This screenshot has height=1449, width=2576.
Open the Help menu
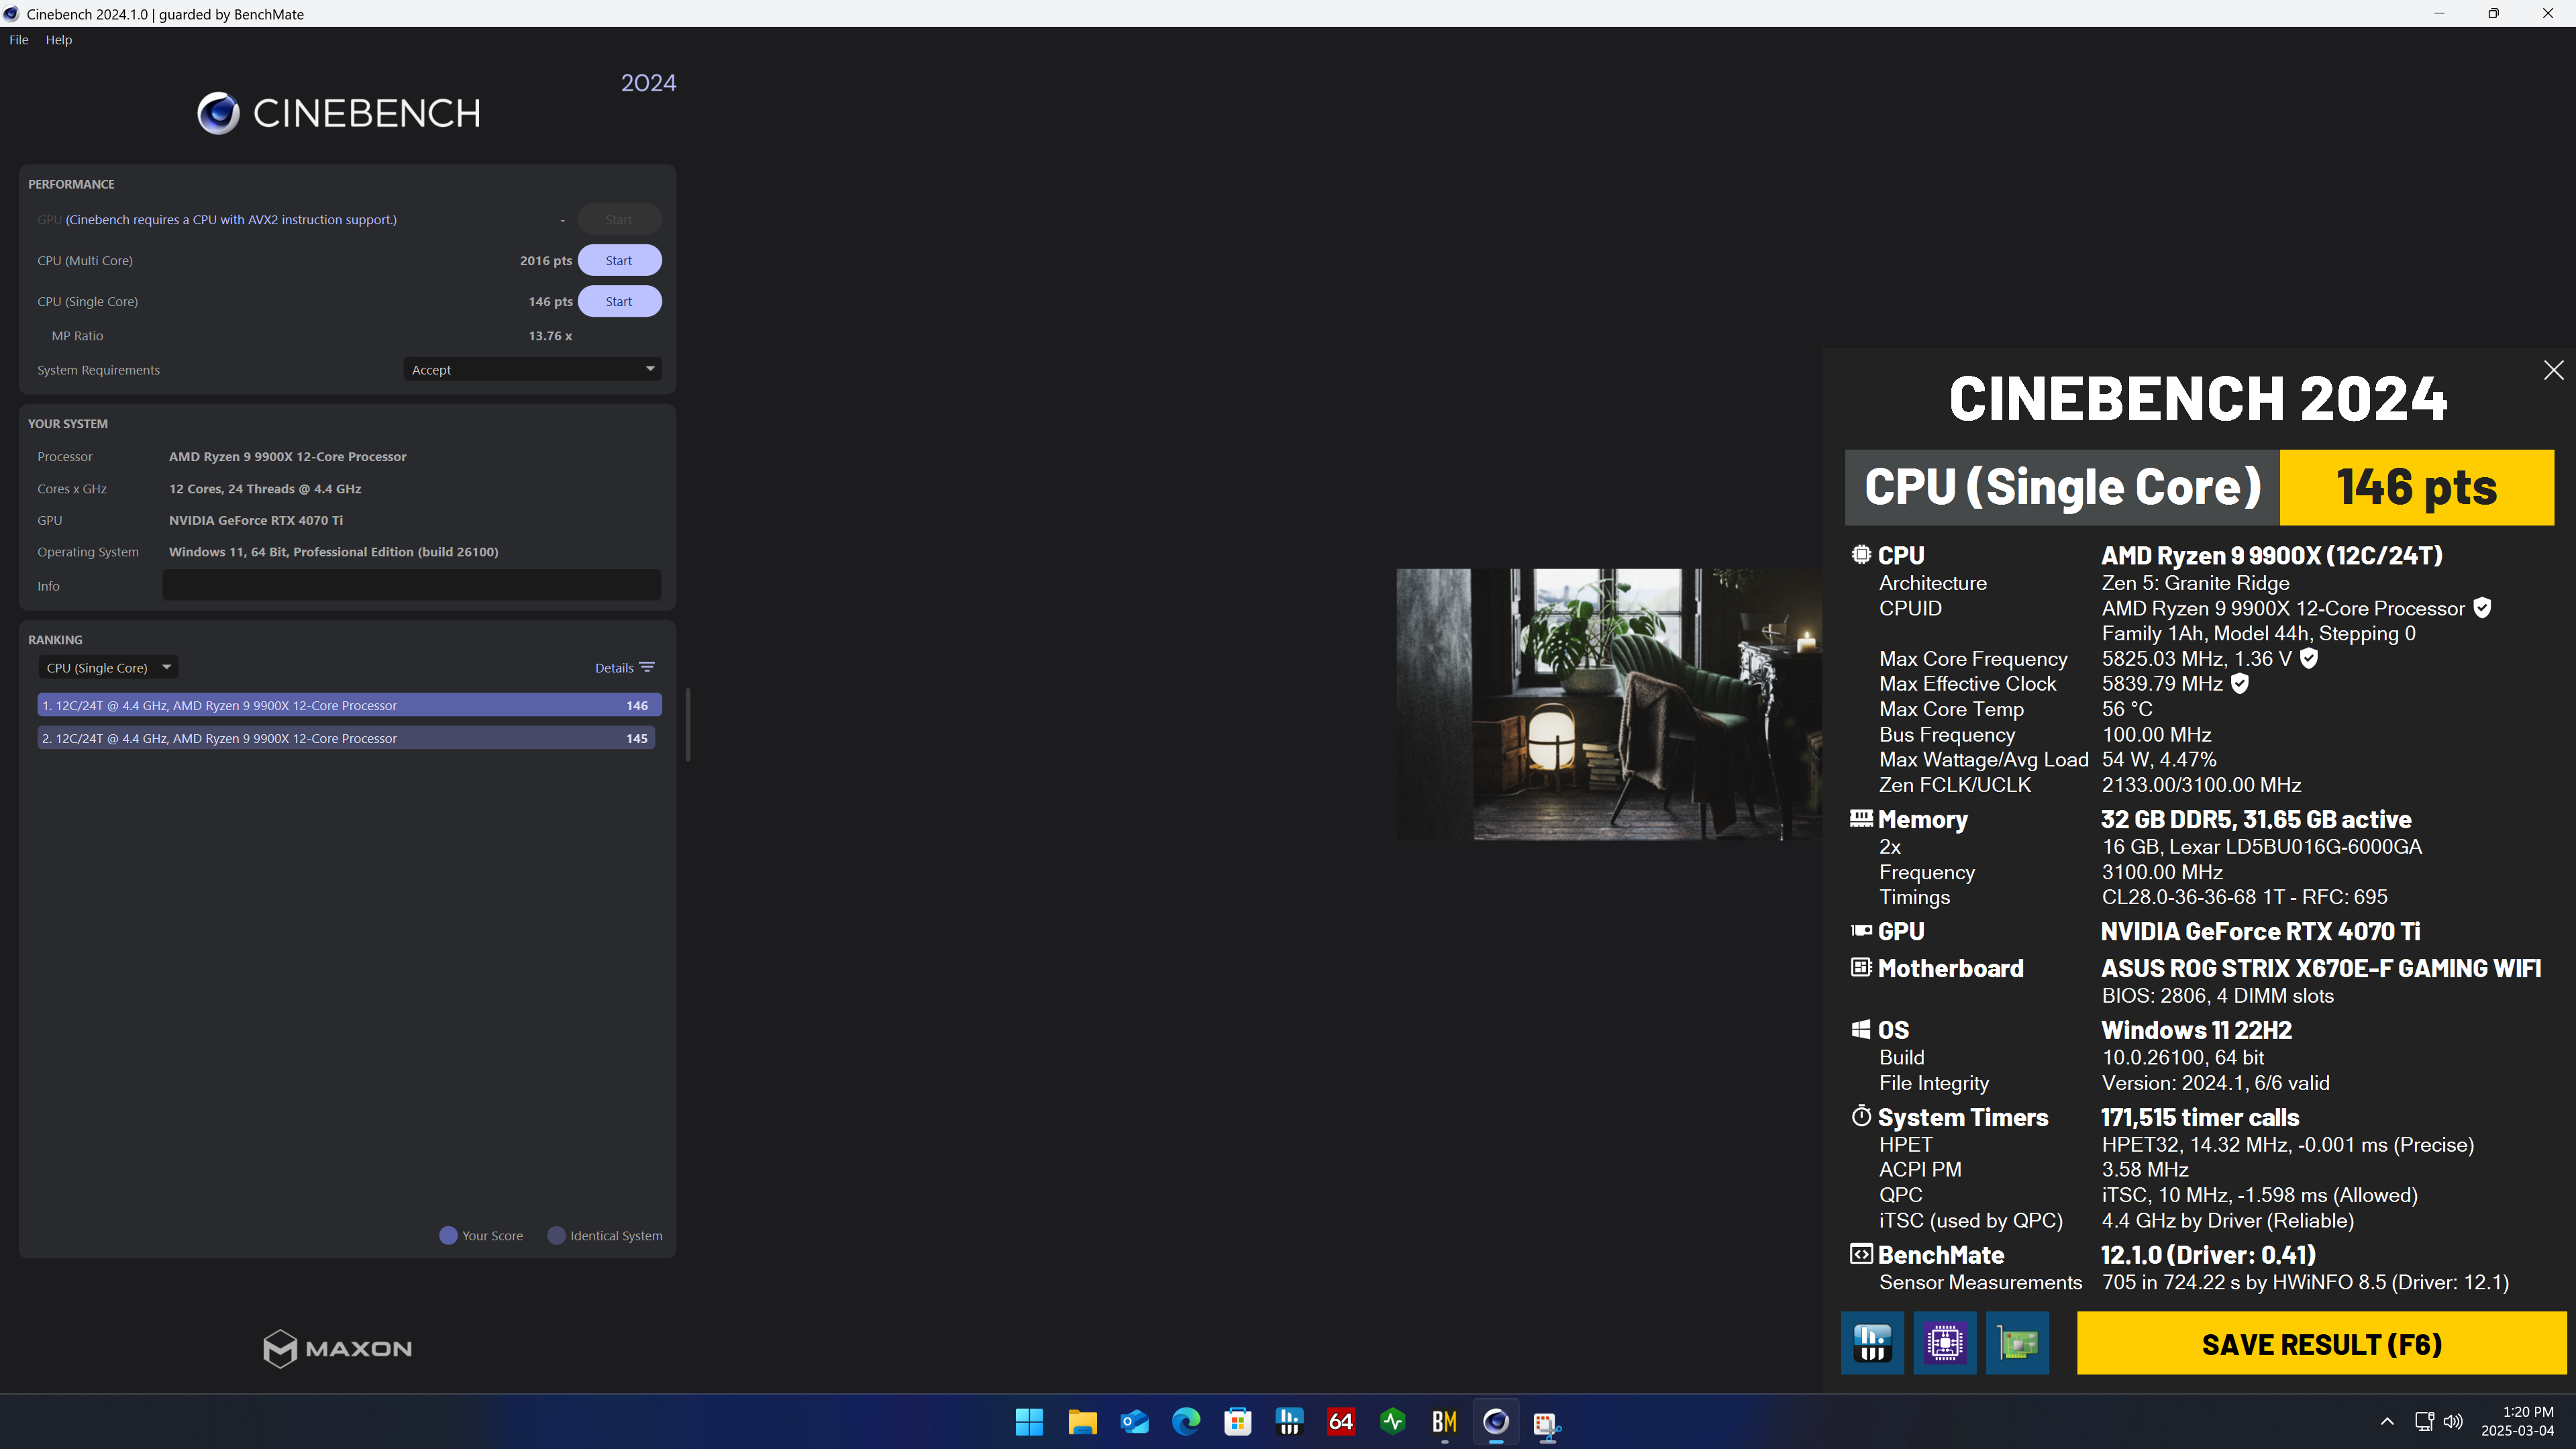click(59, 40)
